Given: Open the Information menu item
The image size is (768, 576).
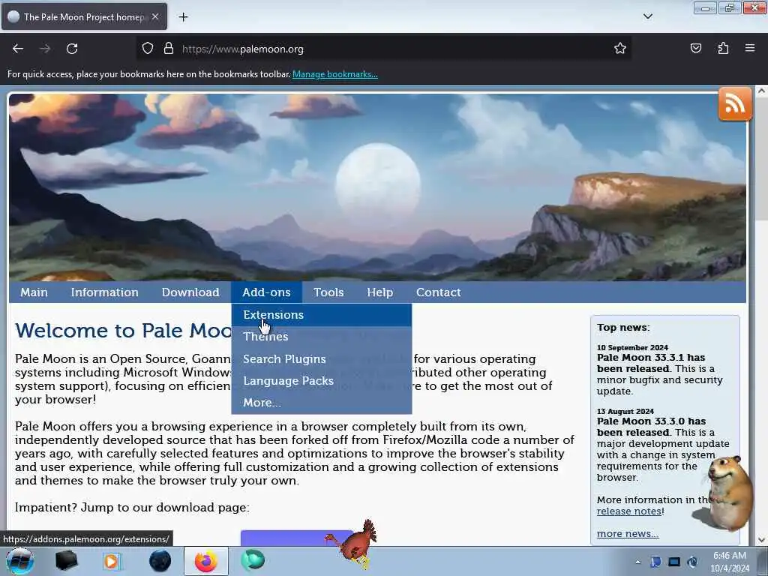Looking at the screenshot, I should click(x=104, y=292).
